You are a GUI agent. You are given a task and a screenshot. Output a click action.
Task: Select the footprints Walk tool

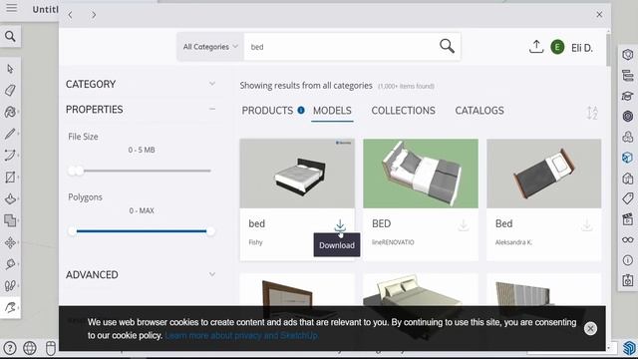coord(10,286)
